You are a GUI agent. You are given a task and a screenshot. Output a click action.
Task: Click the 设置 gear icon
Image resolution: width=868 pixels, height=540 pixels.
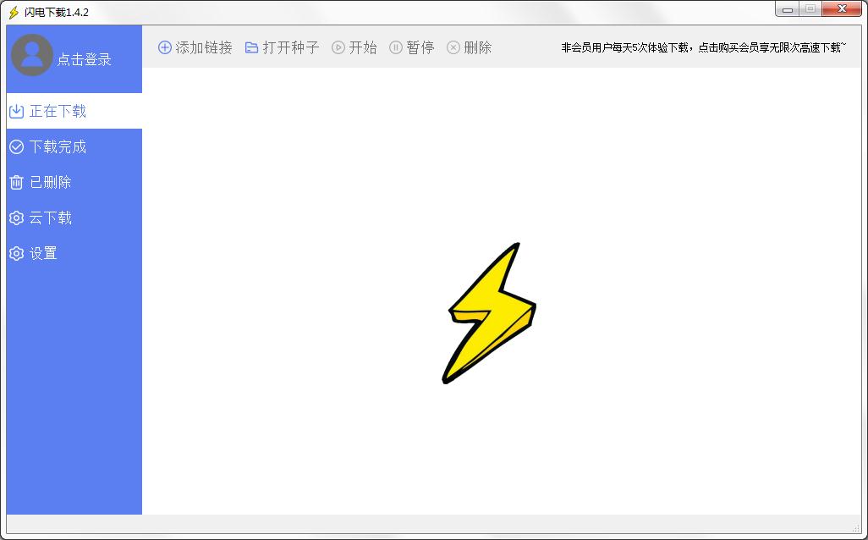click(x=17, y=253)
